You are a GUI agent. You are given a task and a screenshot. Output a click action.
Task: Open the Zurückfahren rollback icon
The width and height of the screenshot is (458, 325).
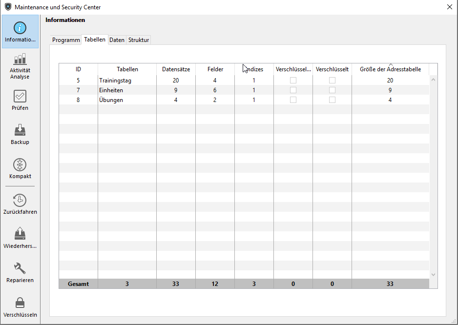coord(20,200)
